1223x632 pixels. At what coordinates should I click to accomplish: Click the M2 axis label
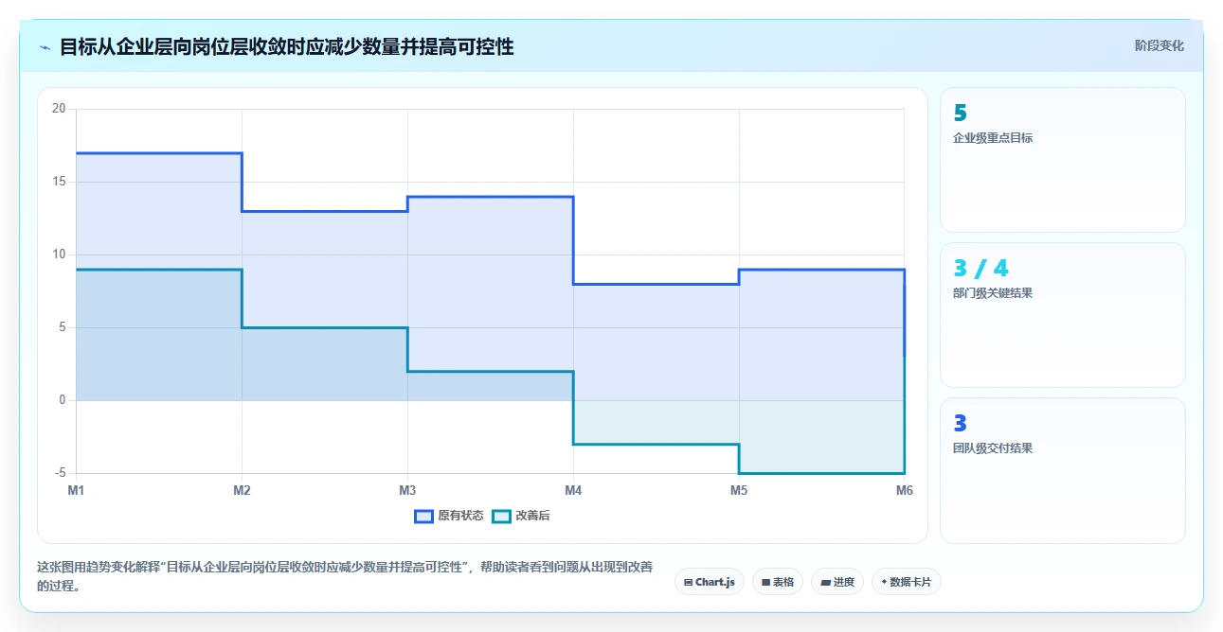(x=242, y=490)
